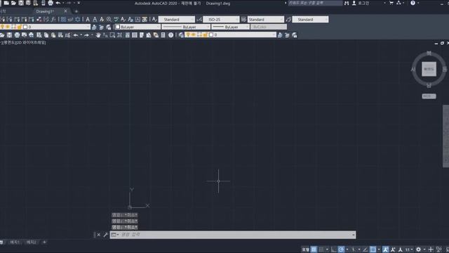Open the text style Standard dropdown

(176, 19)
